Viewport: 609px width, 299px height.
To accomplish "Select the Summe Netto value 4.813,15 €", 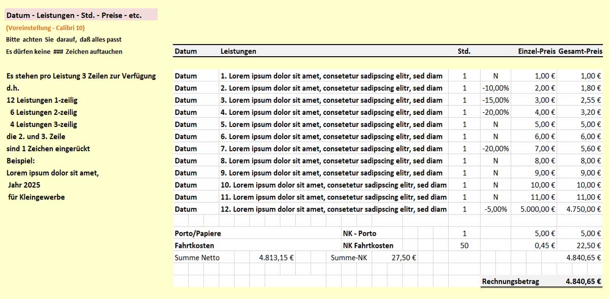I will click(x=276, y=258).
